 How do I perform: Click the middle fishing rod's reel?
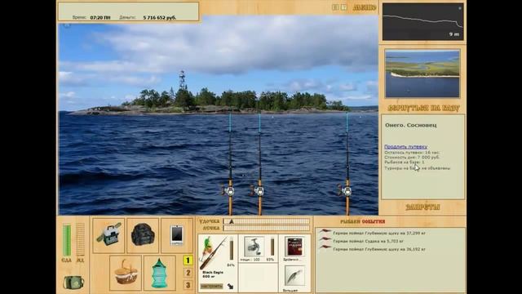click(259, 190)
